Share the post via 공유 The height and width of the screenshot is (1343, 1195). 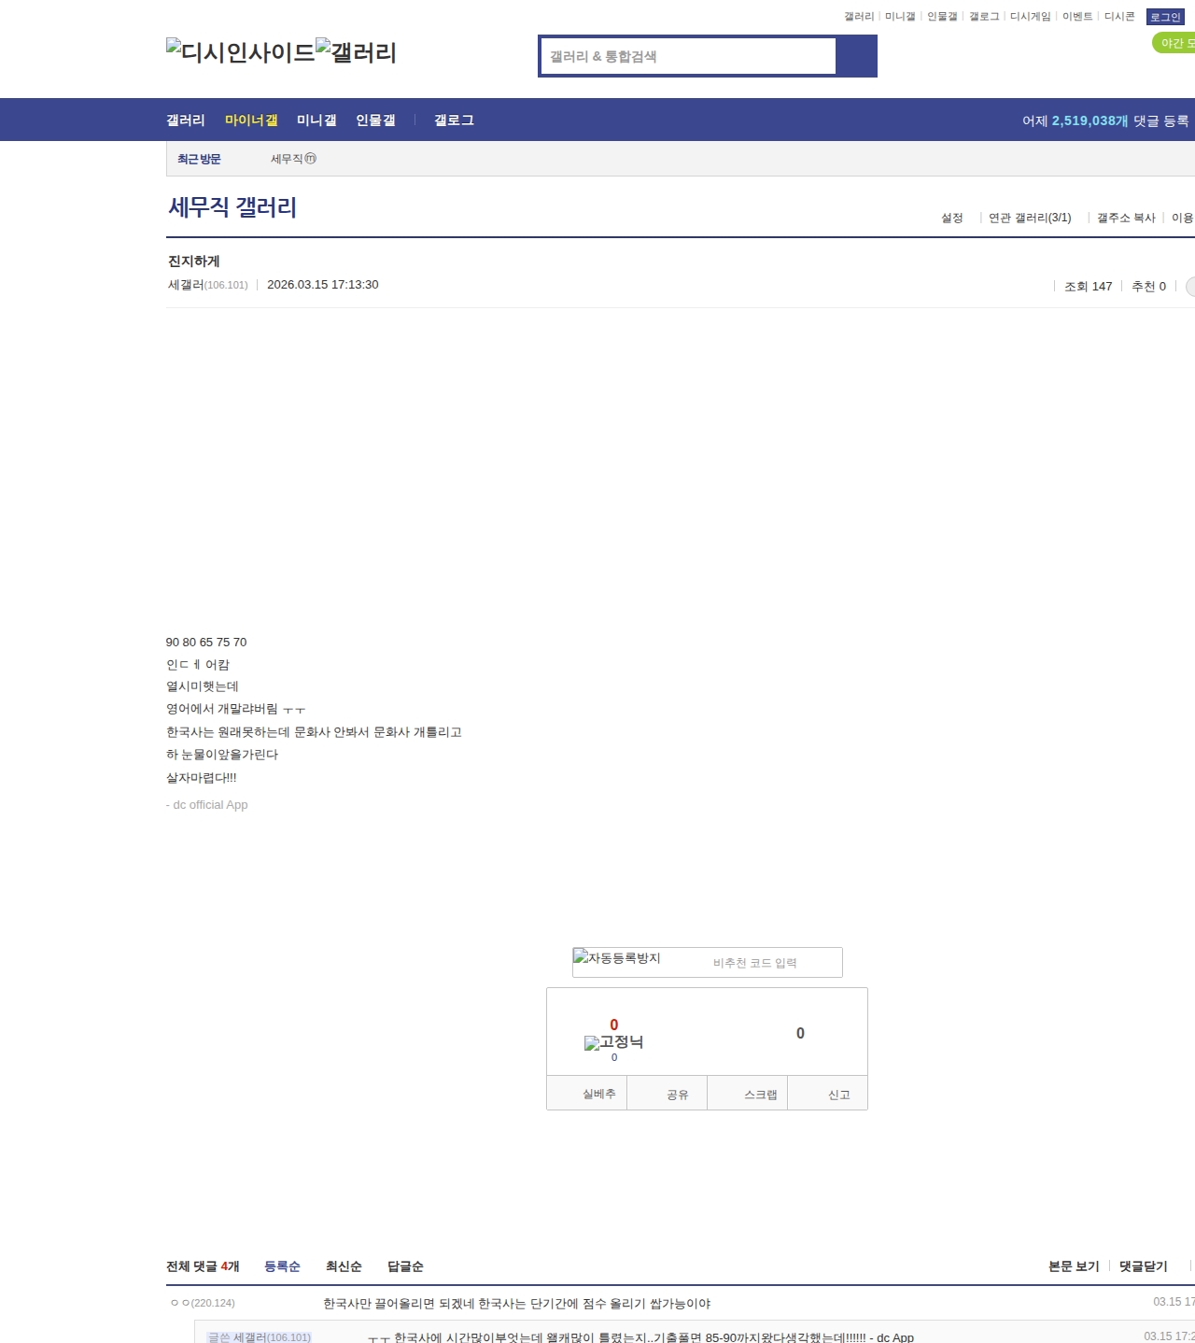677,1094
